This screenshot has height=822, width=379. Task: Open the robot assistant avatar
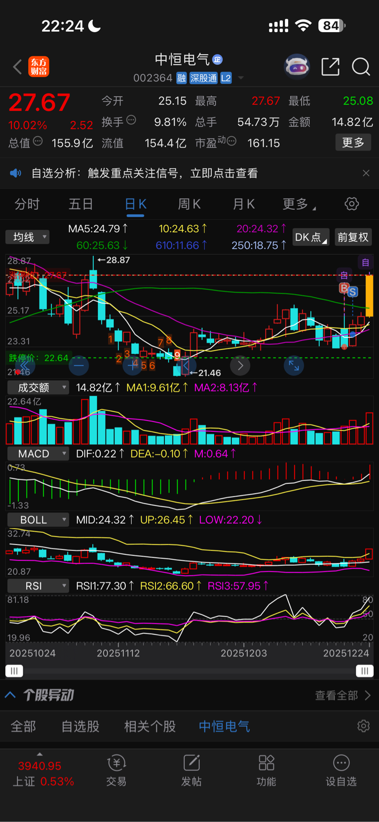coord(297,66)
